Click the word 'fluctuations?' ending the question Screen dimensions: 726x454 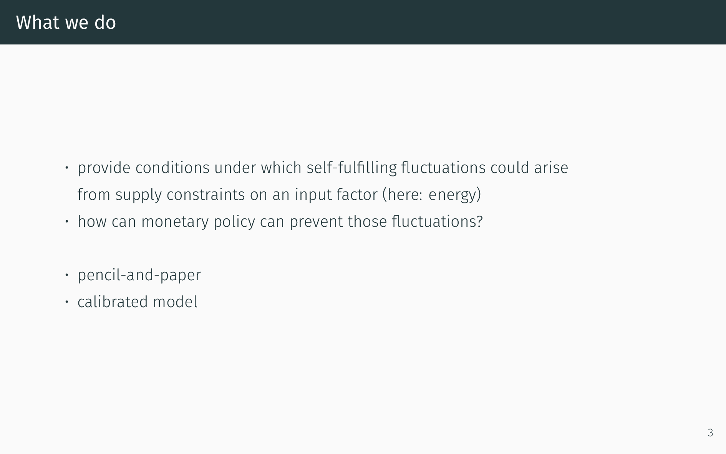437,221
